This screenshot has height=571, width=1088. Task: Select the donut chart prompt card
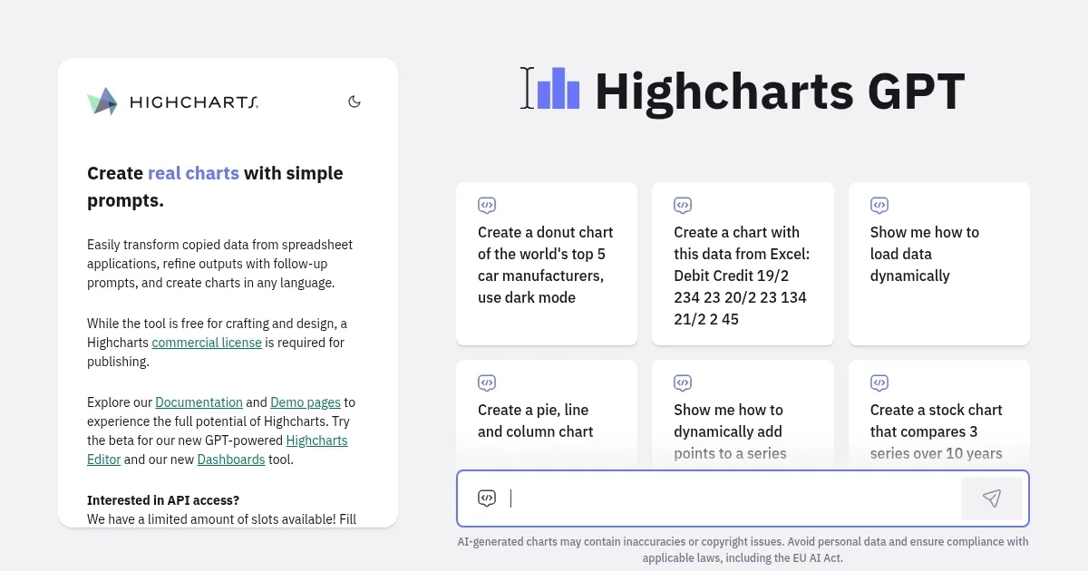click(x=546, y=264)
